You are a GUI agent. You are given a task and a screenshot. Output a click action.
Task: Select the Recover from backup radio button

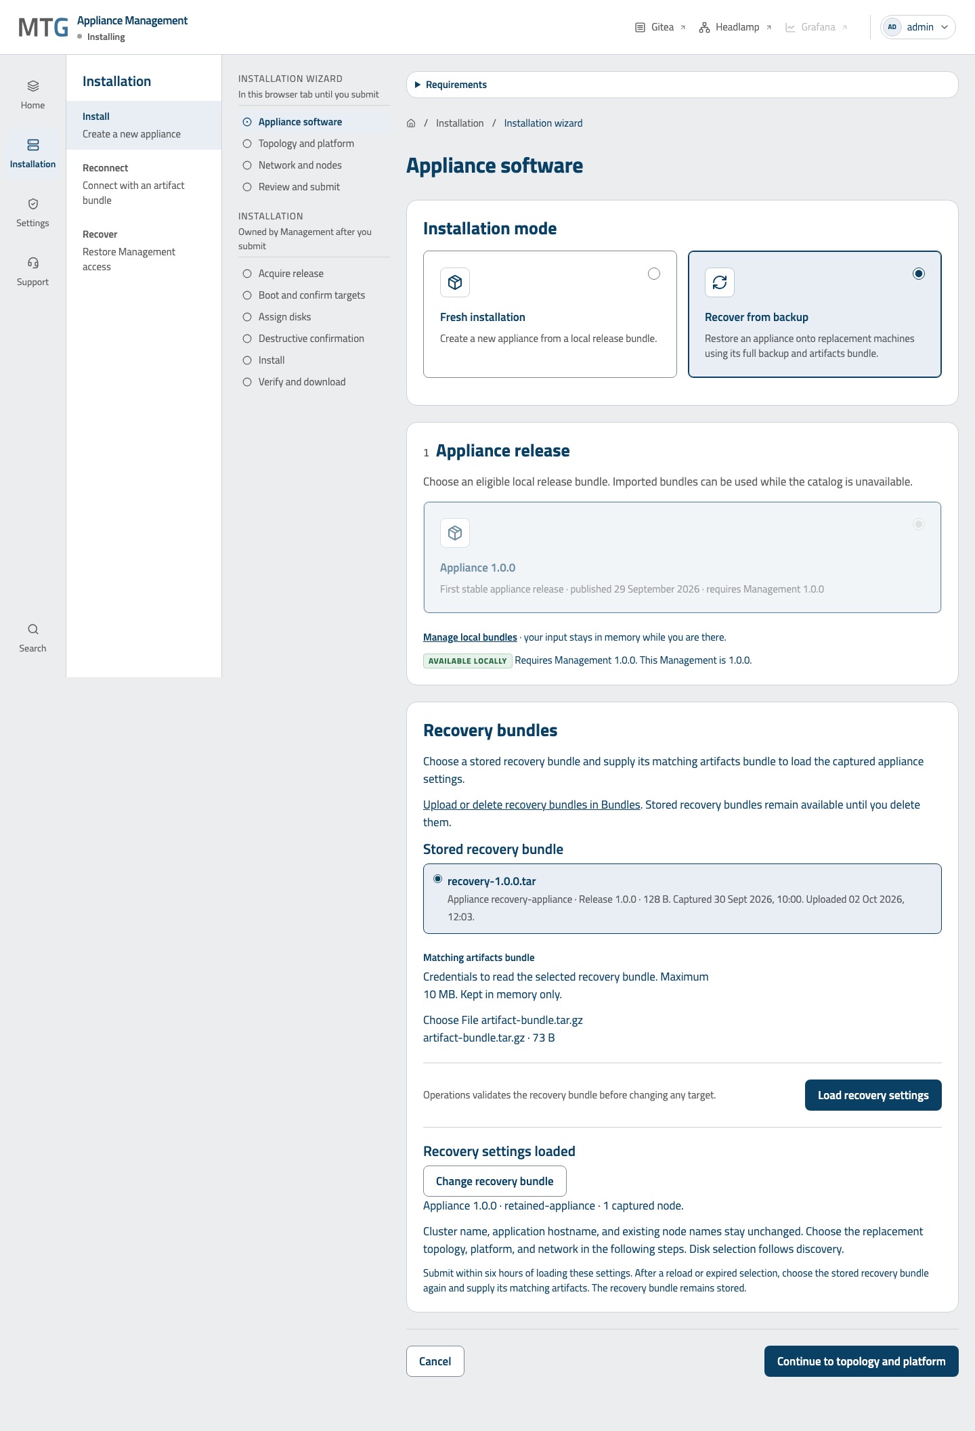(919, 274)
